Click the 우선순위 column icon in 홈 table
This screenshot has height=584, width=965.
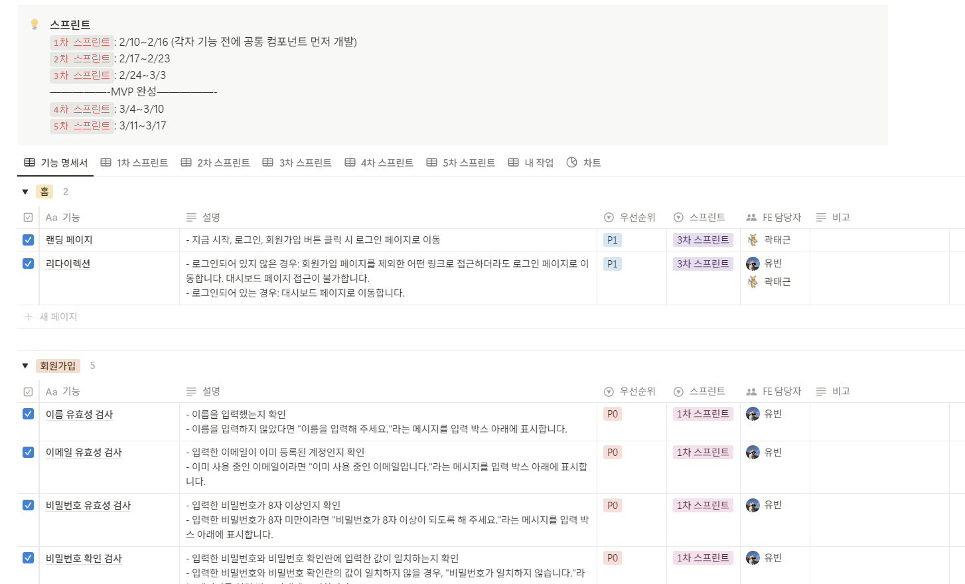[x=609, y=218]
